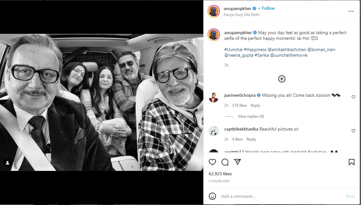Save post with the bookmark icon
This screenshot has height=205, width=361.
coord(352,162)
